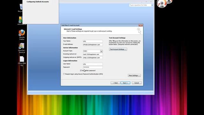Click the Outgoing mail server (SMTP) field
Image resolution: width=204 pixels, height=115 pixels.
pos(93,57)
